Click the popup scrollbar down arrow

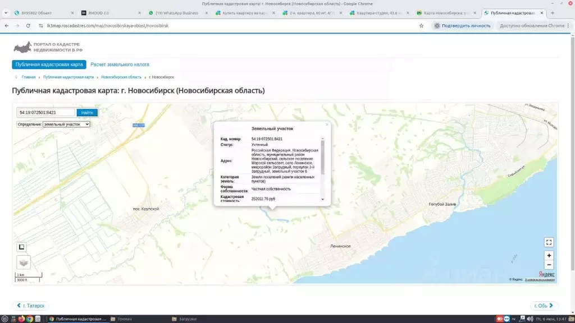tap(323, 199)
